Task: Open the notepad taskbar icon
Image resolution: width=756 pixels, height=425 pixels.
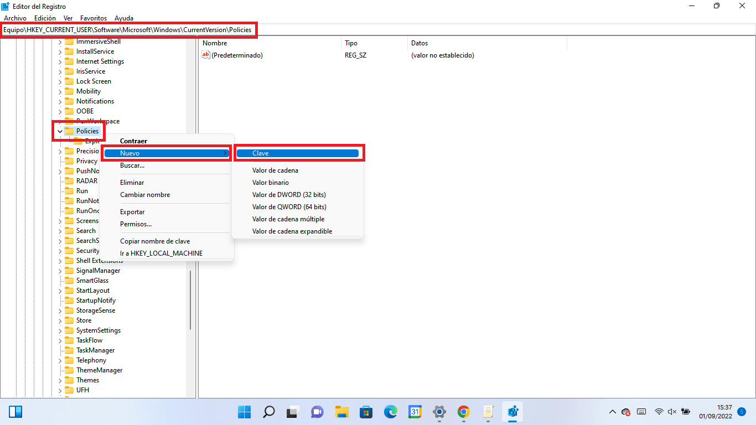Action: [x=488, y=412]
